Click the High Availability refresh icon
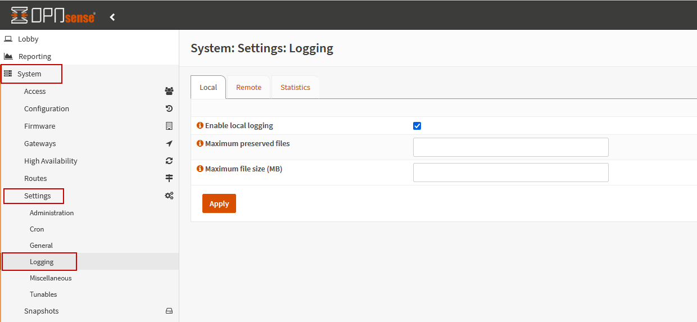 (x=169, y=161)
